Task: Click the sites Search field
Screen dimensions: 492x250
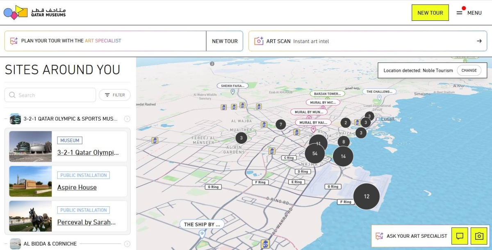Action: click(50, 95)
